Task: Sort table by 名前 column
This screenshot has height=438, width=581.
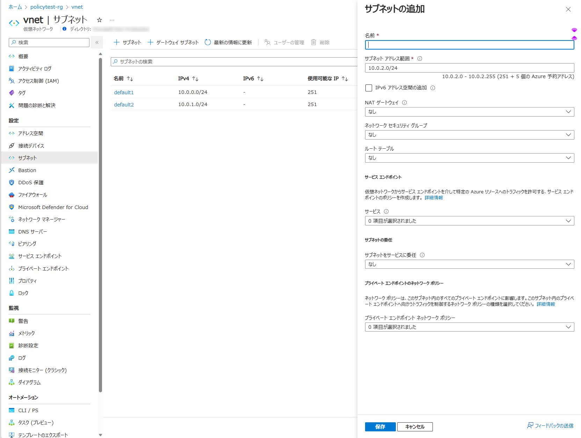Action: (x=123, y=79)
